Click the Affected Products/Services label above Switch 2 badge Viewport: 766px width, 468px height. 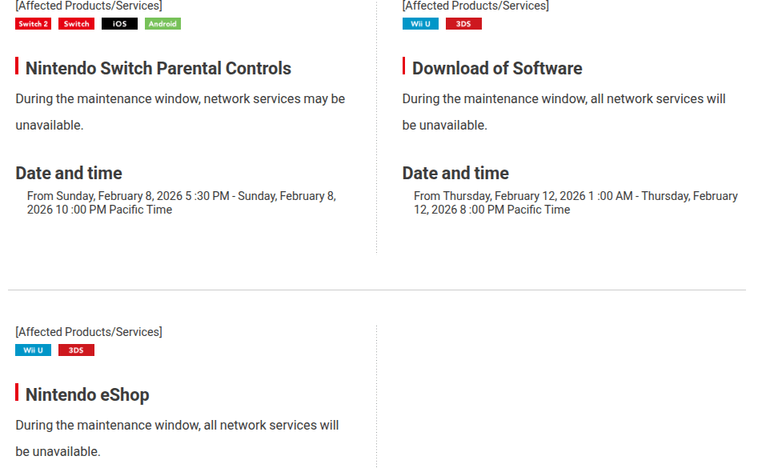pyautogui.click(x=88, y=6)
